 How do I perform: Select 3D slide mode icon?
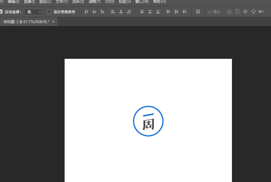click(x=253, y=12)
